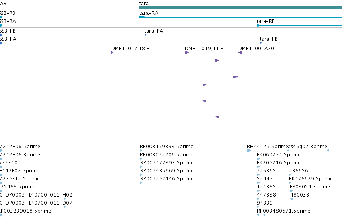Click the 447338 feature label
Viewport: 342px width, 217px height.
coord(266,195)
